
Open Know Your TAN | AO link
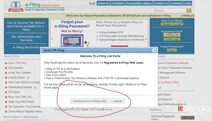[20, 97]
